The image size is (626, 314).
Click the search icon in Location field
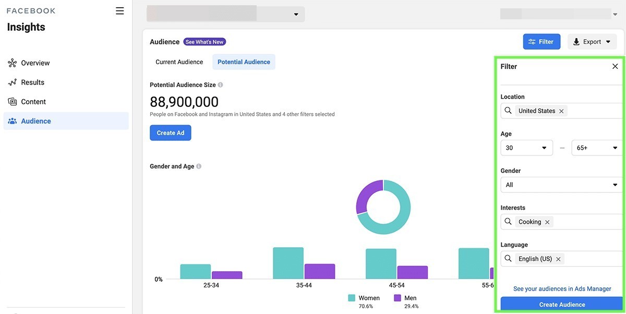[x=508, y=111]
